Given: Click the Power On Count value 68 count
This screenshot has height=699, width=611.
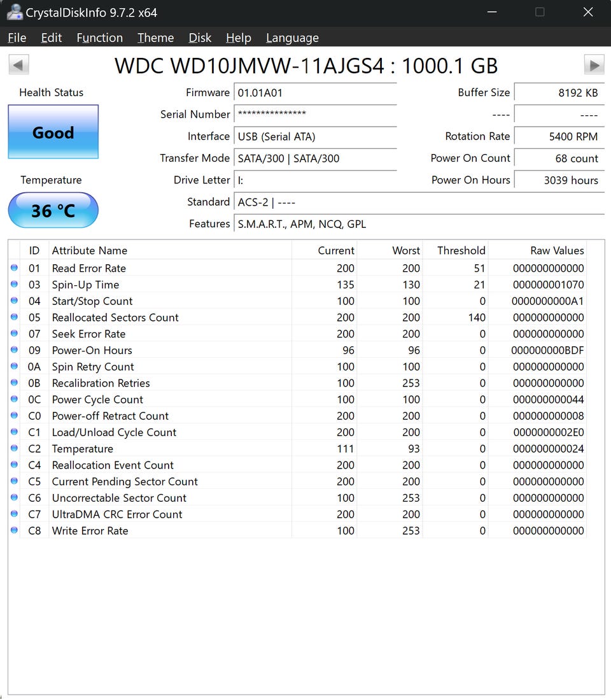Looking at the screenshot, I should pos(559,159).
